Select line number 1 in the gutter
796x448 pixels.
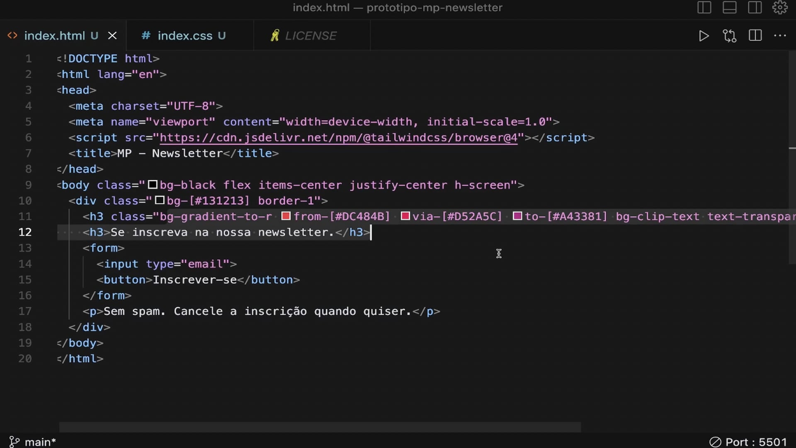point(28,58)
